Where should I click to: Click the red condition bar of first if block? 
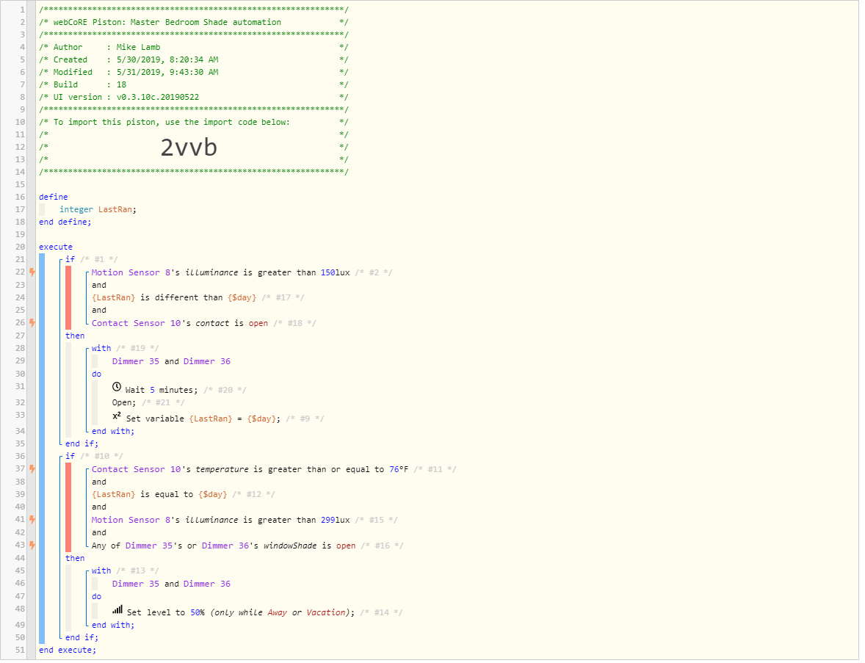(x=68, y=298)
